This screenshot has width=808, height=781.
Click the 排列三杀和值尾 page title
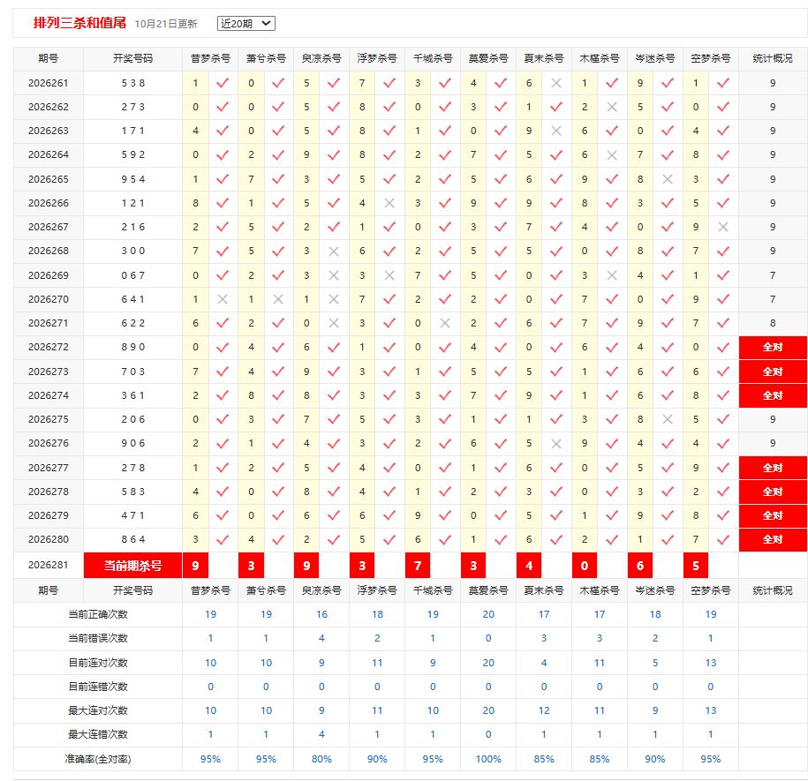pyautogui.click(x=79, y=23)
